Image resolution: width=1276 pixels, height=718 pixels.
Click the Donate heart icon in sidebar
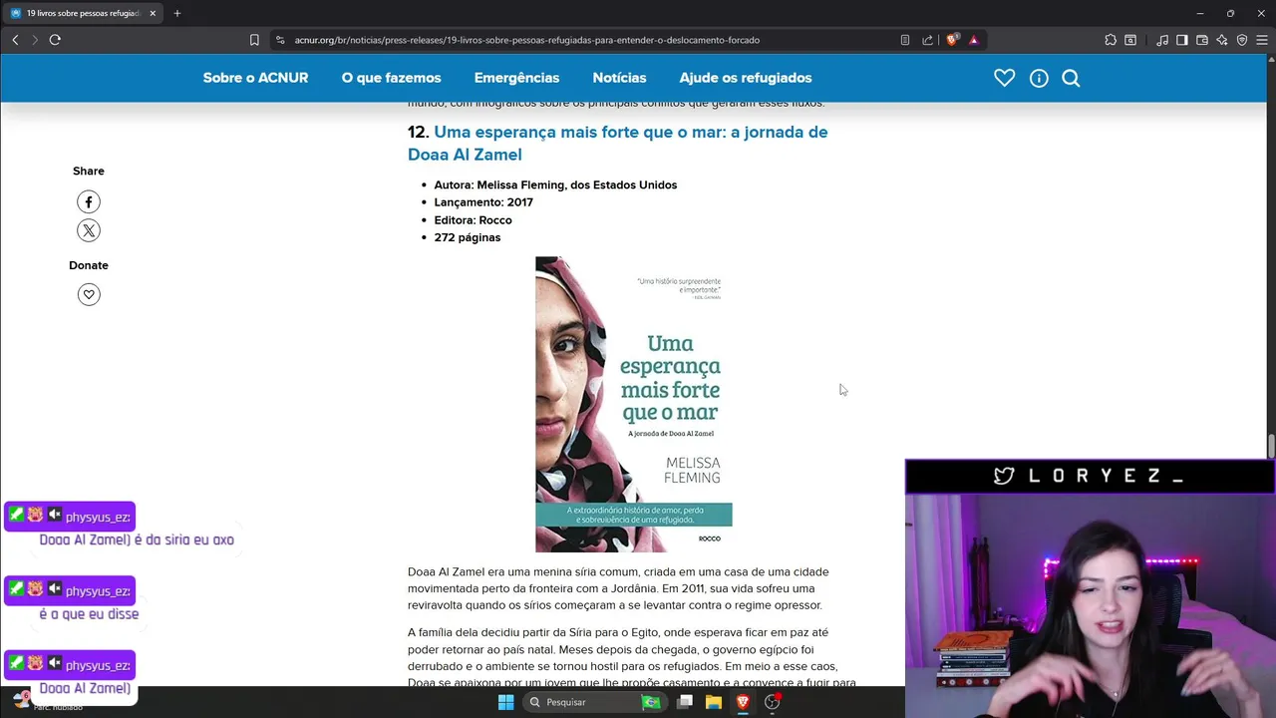click(x=89, y=295)
